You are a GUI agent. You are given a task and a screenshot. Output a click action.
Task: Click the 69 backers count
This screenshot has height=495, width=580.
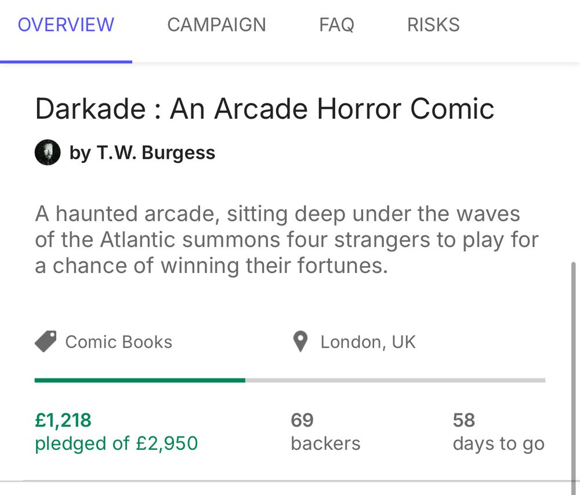302,420
